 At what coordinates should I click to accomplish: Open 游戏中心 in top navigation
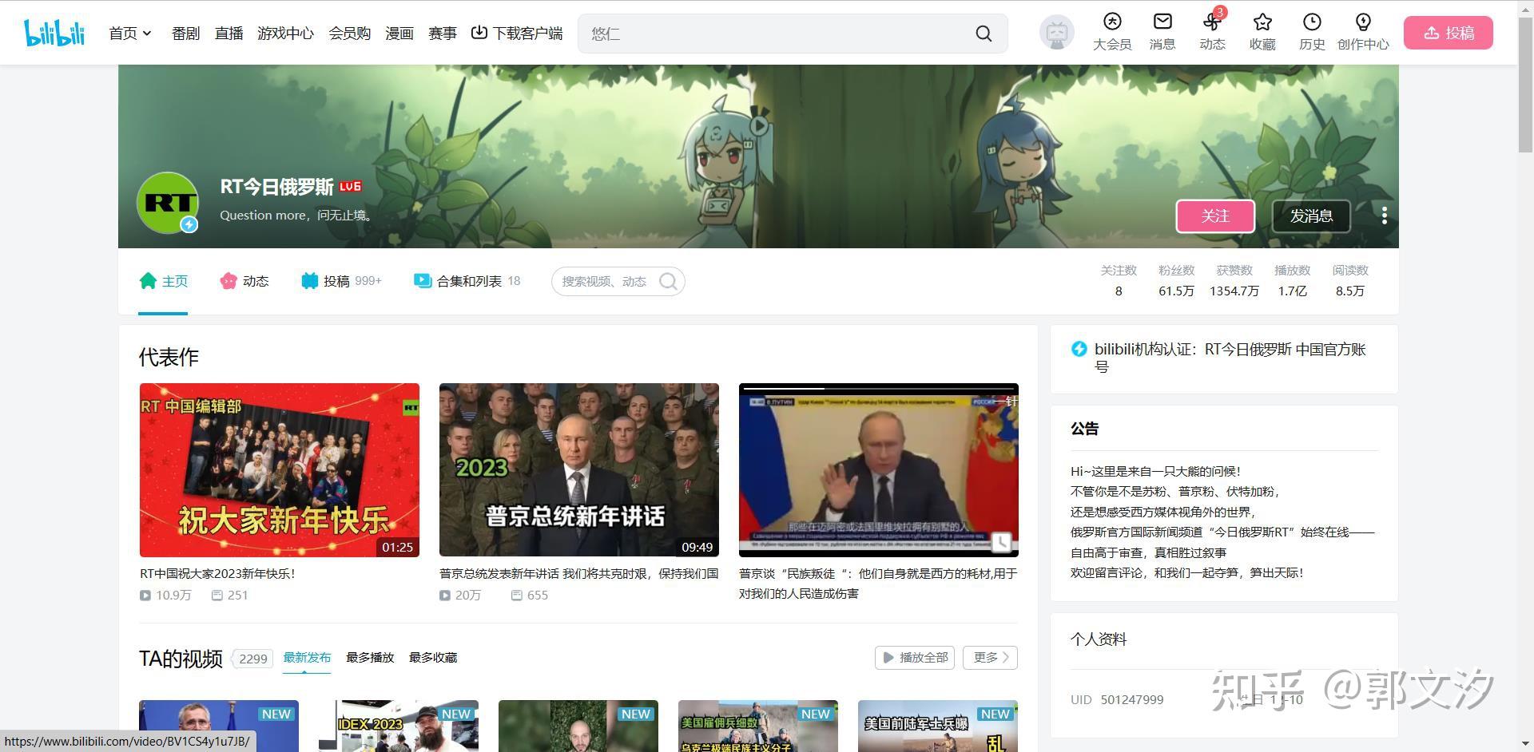coord(285,34)
